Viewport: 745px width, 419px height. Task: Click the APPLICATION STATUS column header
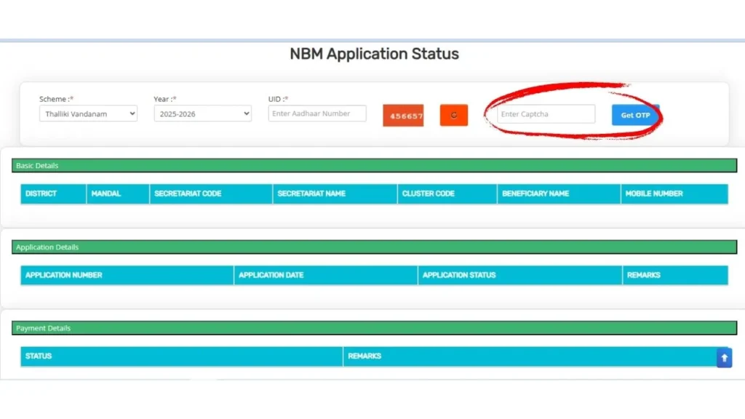[519, 275]
